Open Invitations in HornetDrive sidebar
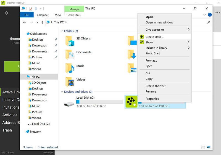 11,107
